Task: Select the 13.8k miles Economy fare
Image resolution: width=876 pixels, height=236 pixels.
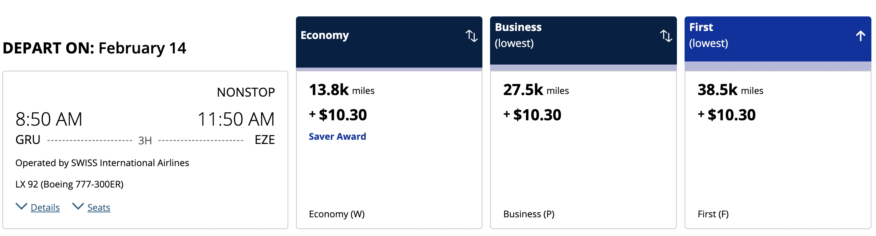Action: point(342,91)
